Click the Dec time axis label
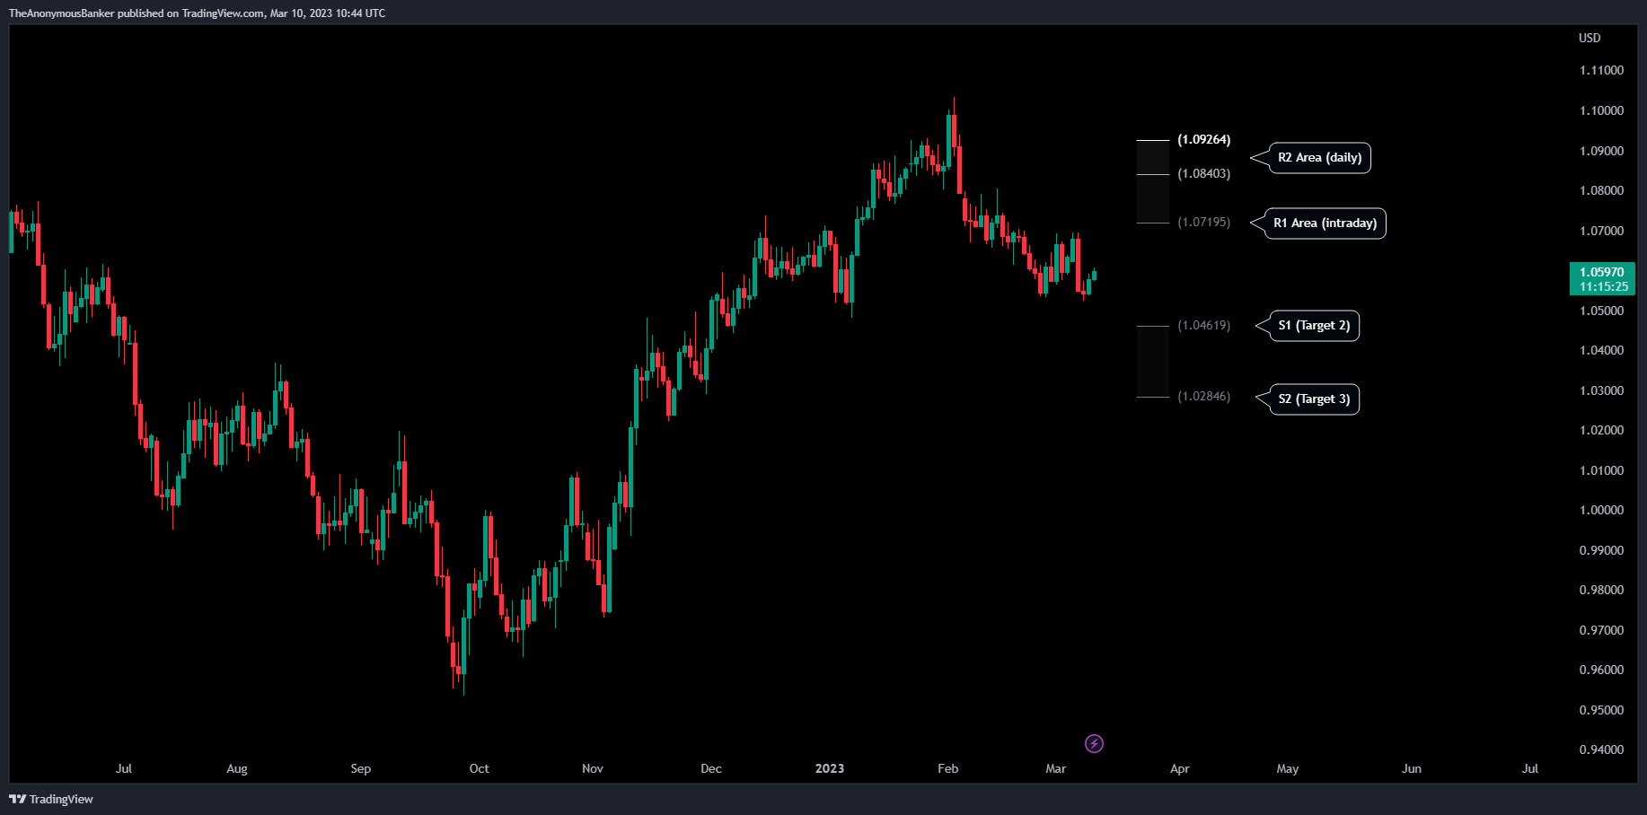 point(711,768)
